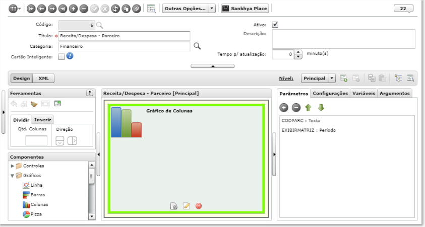Divide vertically with down direction icon
The image size is (425, 227).
point(60,141)
